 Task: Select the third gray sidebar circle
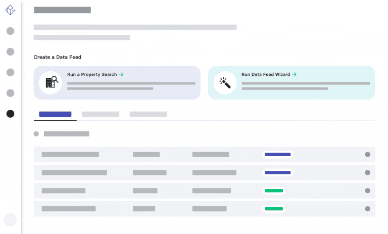click(10, 72)
